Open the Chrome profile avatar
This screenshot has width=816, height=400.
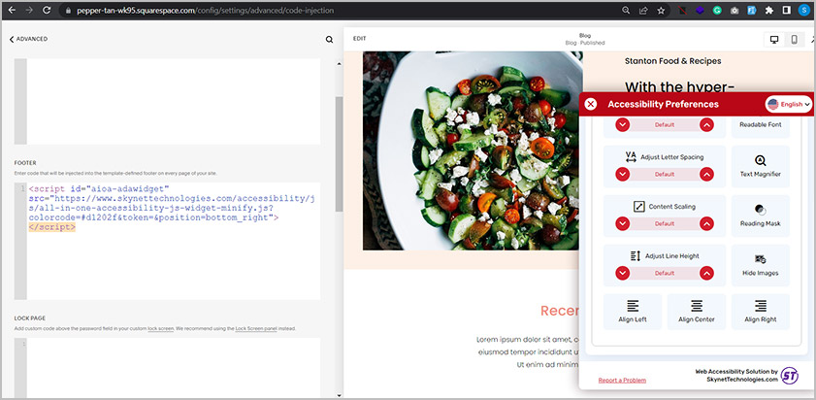pyautogui.click(x=803, y=10)
